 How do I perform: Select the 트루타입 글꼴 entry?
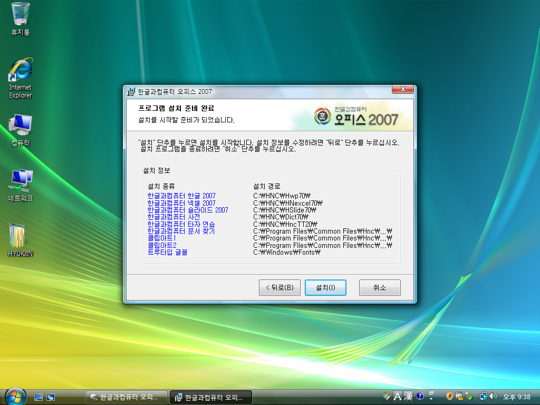point(167,252)
